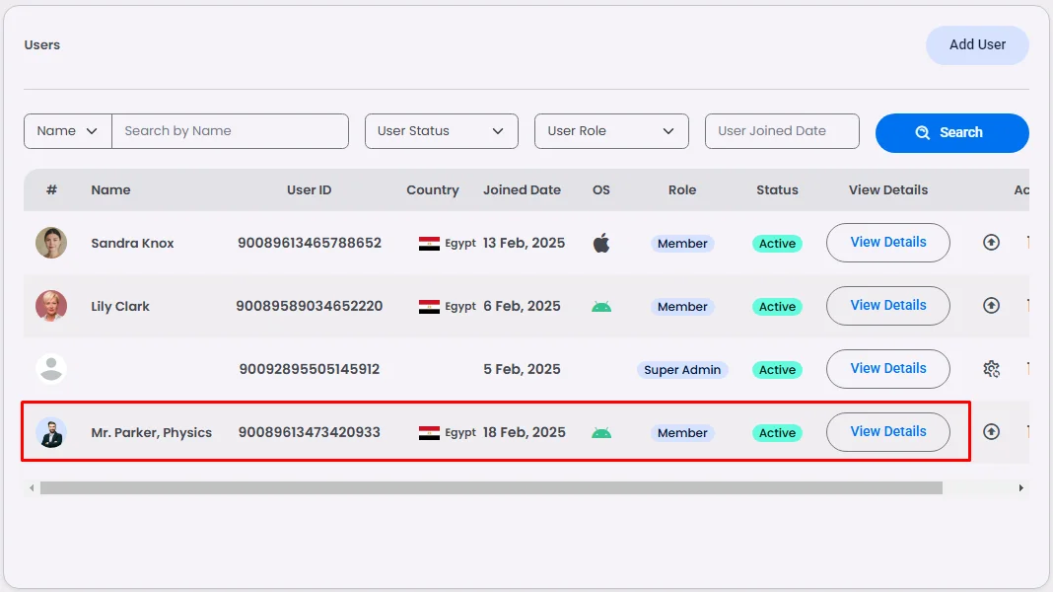Click user ID 9009289550514​5912
The width and height of the screenshot is (1053, 592).
click(310, 369)
